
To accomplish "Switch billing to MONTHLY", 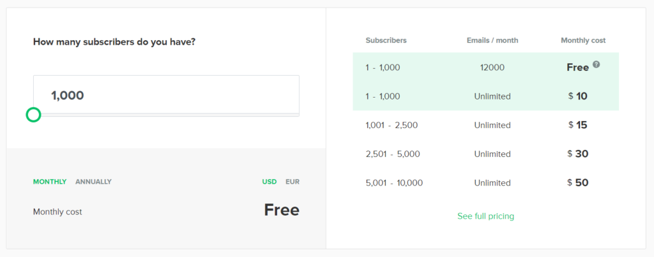I will pos(50,182).
